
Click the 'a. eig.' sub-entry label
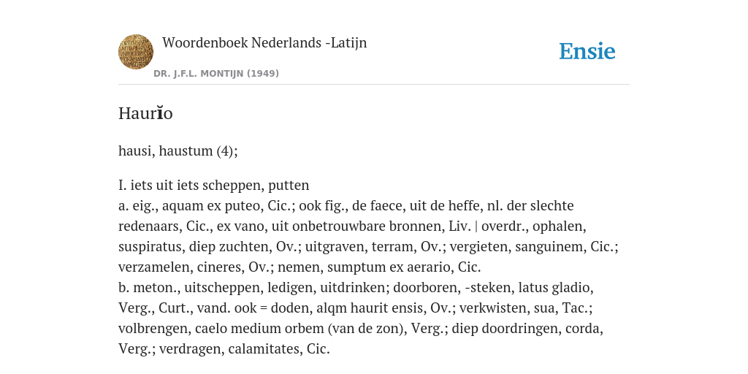[x=138, y=206]
